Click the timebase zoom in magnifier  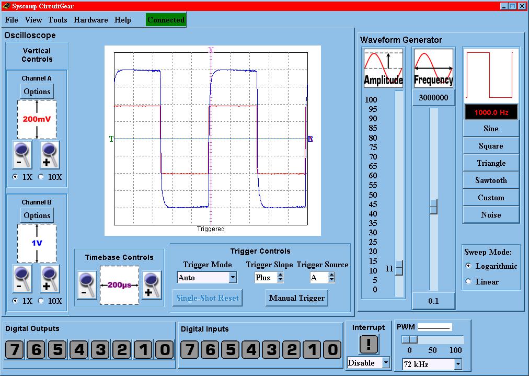point(152,285)
